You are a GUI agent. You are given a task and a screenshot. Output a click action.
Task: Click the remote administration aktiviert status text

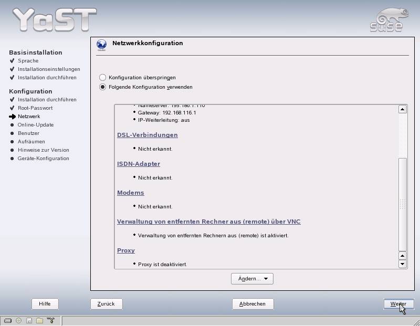pyautogui.click(x=213, y=236)
